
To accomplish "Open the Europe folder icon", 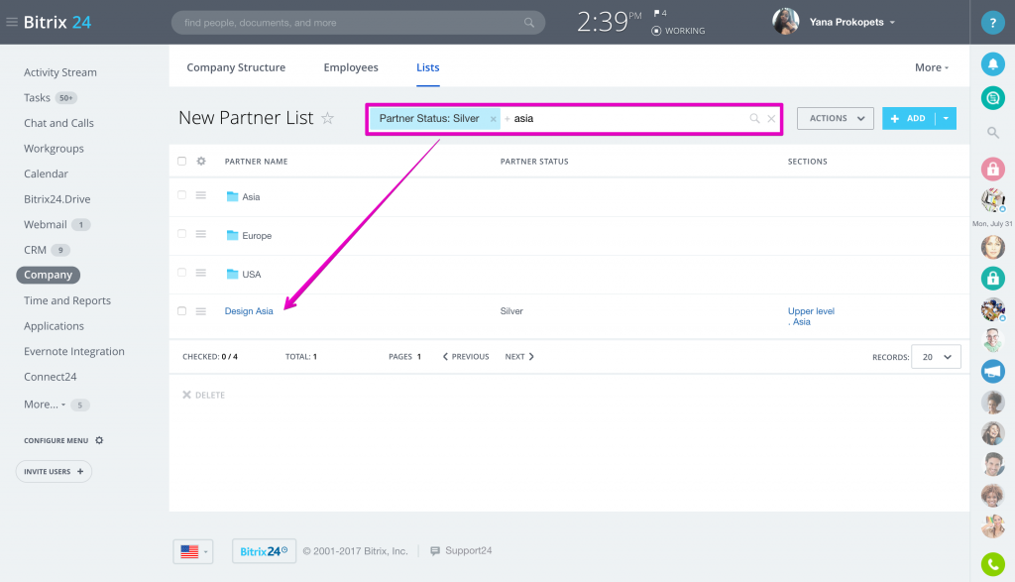I will pyautogui.click(x=232, y=235).
